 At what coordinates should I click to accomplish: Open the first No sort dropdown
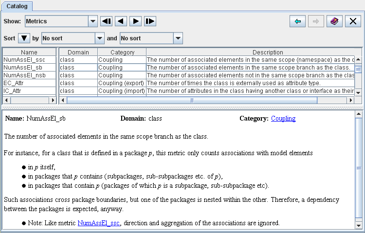click(100, 38)
